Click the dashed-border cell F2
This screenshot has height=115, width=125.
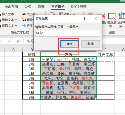coord(105,59)
